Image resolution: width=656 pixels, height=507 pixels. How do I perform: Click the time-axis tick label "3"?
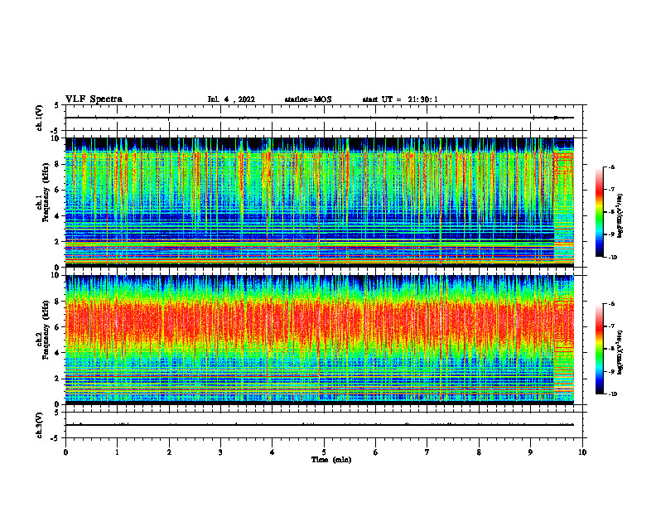[220, 452]
